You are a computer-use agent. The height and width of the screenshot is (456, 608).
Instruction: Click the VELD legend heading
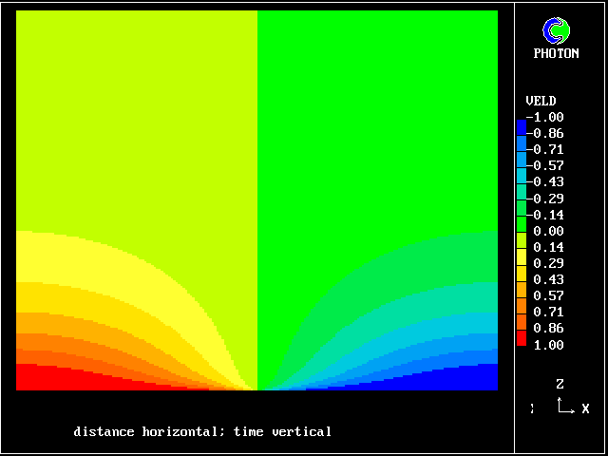[x=541, y=101]
